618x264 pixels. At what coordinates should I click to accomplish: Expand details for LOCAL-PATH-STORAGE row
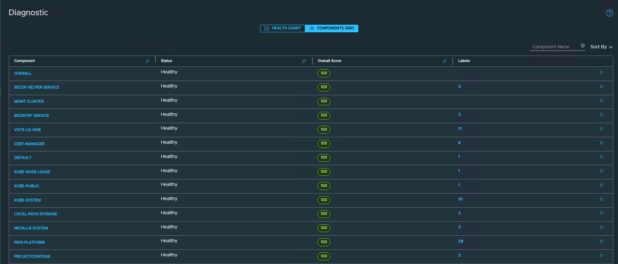tap(601, 213)
